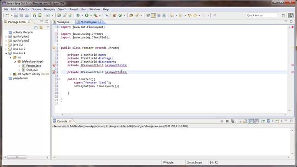Collapse the src folder node
This screenshot has width=297, height=167.
click(11, 58)
